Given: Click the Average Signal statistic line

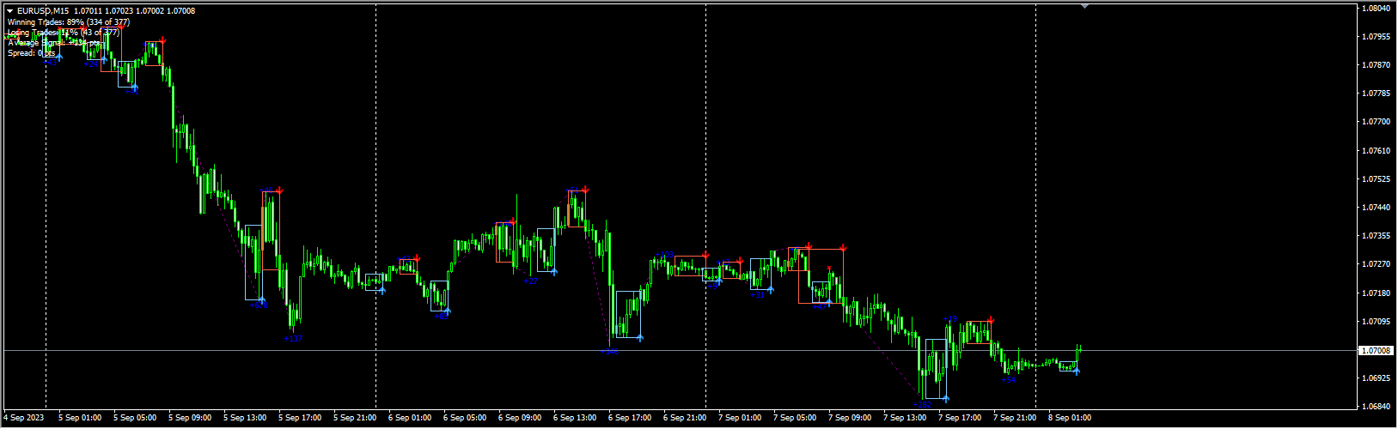Looking at the screenshot, I should (54, 43).
